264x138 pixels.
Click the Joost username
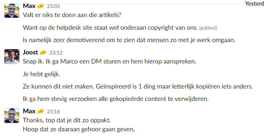click(30, 52)
